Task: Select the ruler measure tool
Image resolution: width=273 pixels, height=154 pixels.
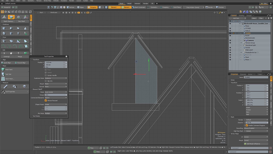Action: (x=5, y=86)
